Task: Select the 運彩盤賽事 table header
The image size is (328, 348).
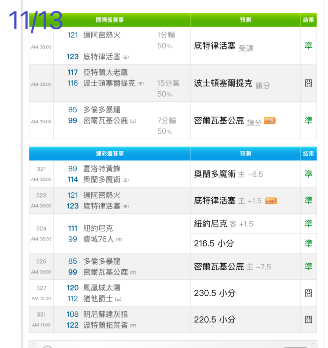Action: 110,153
